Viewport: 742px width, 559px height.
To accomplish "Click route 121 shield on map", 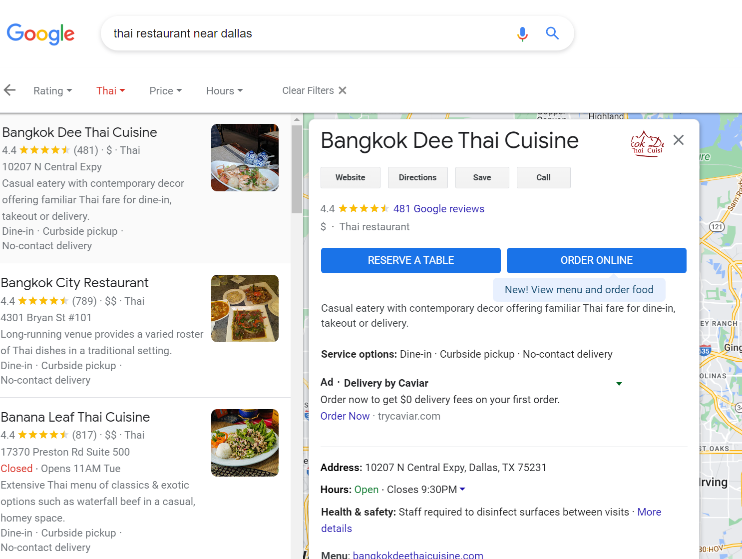I will coord(717,227).
